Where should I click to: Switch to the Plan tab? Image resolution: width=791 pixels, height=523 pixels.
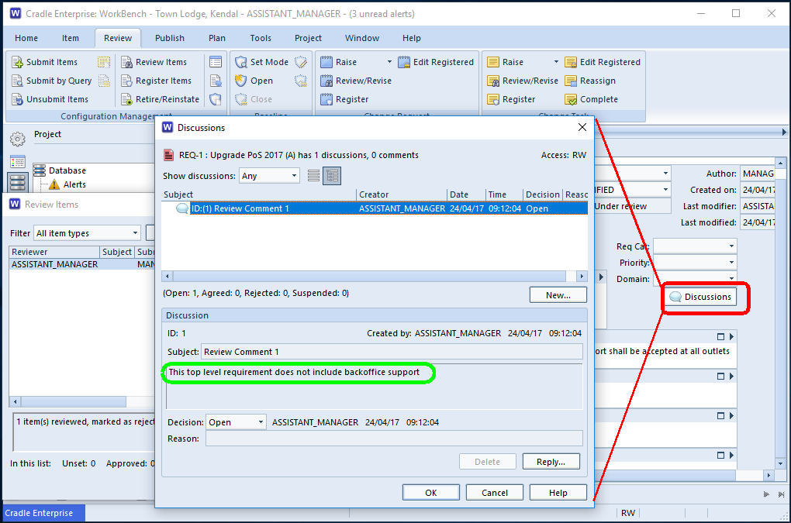[217, 38]
